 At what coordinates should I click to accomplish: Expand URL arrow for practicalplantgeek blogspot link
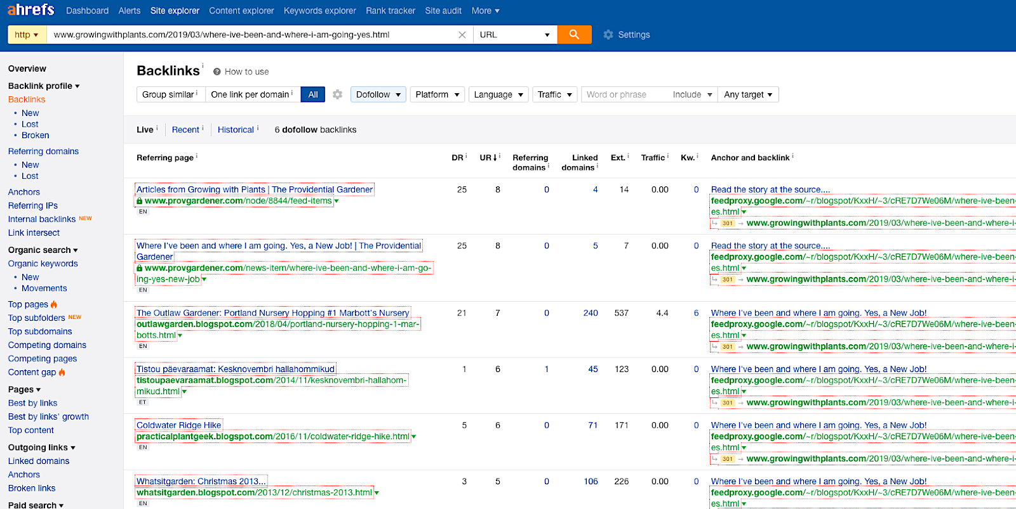pyautogui.click(x=413, y=437)
